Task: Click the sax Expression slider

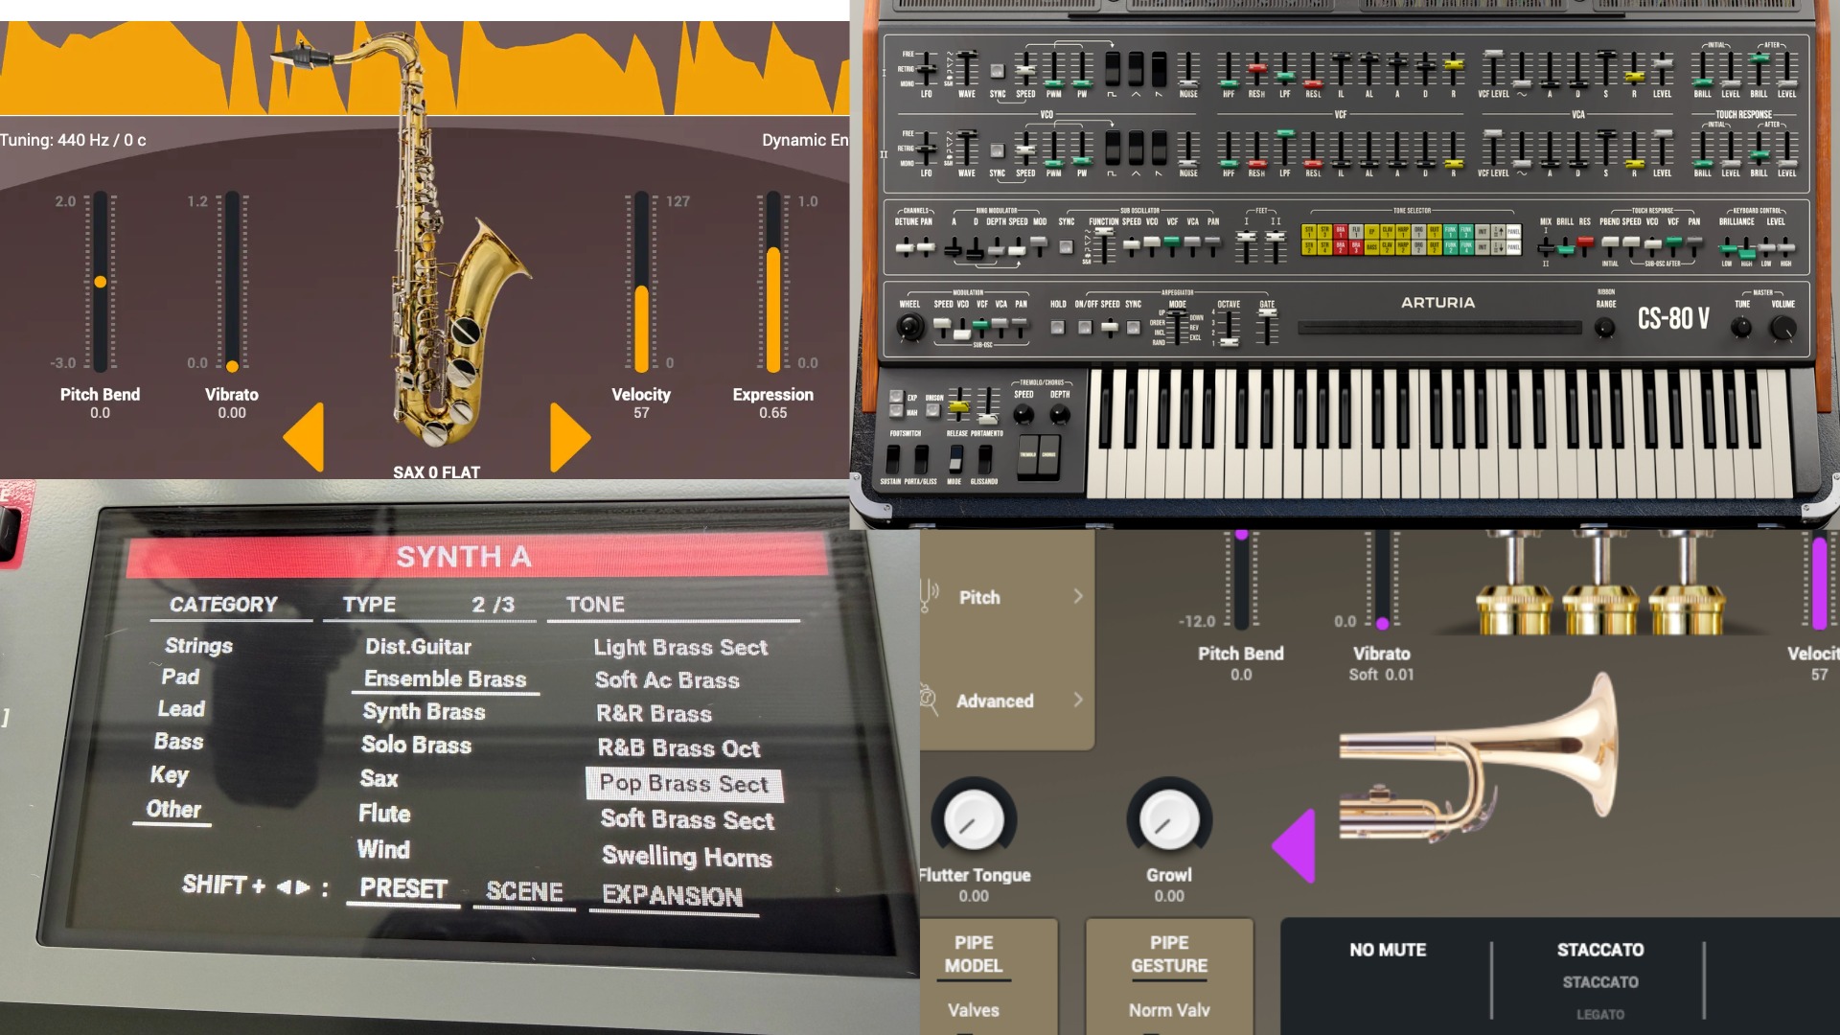Action: coord(773,282)
